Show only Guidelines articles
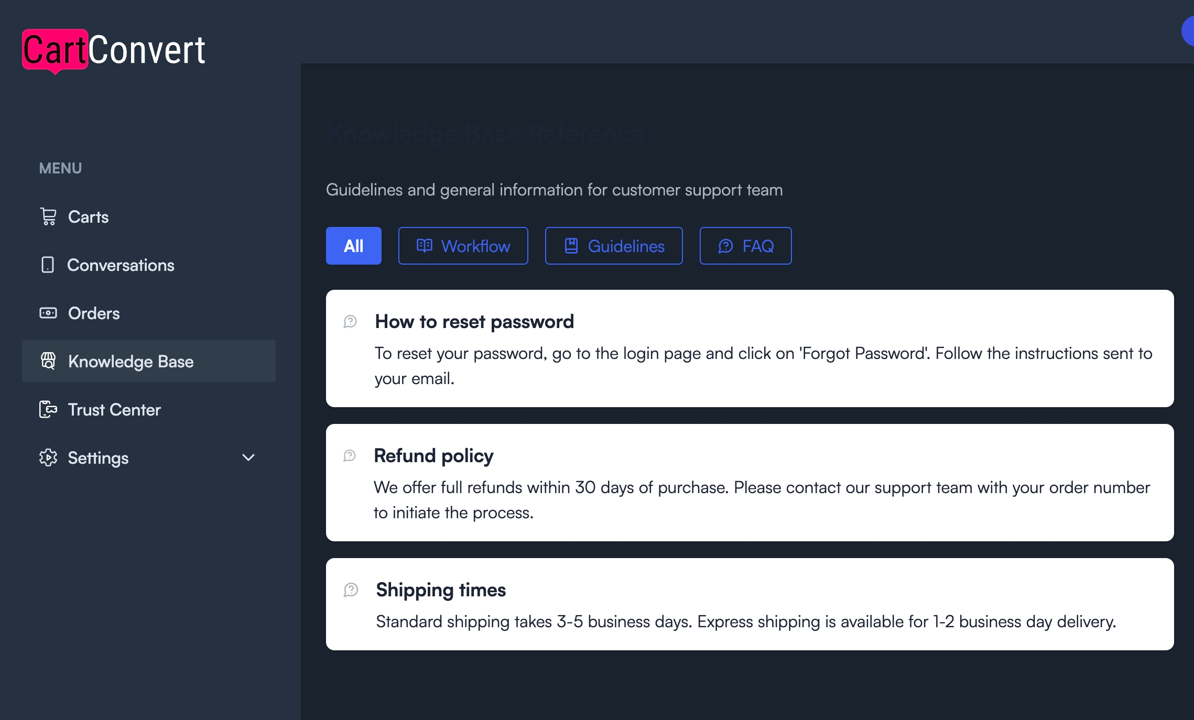Screen dimensions: 1194x720 click(x=614, y=246)
